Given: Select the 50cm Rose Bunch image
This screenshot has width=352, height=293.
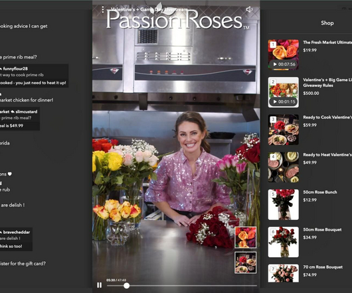Looking at the screenshot, I should (284, 205).
